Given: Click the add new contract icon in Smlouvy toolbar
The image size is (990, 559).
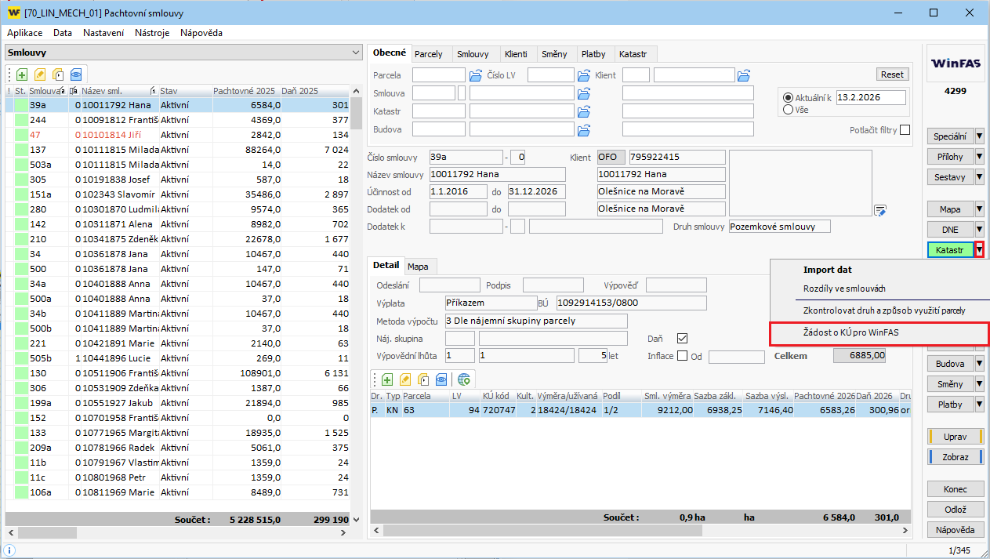Looking at the screenshot, I should (22, 74).
